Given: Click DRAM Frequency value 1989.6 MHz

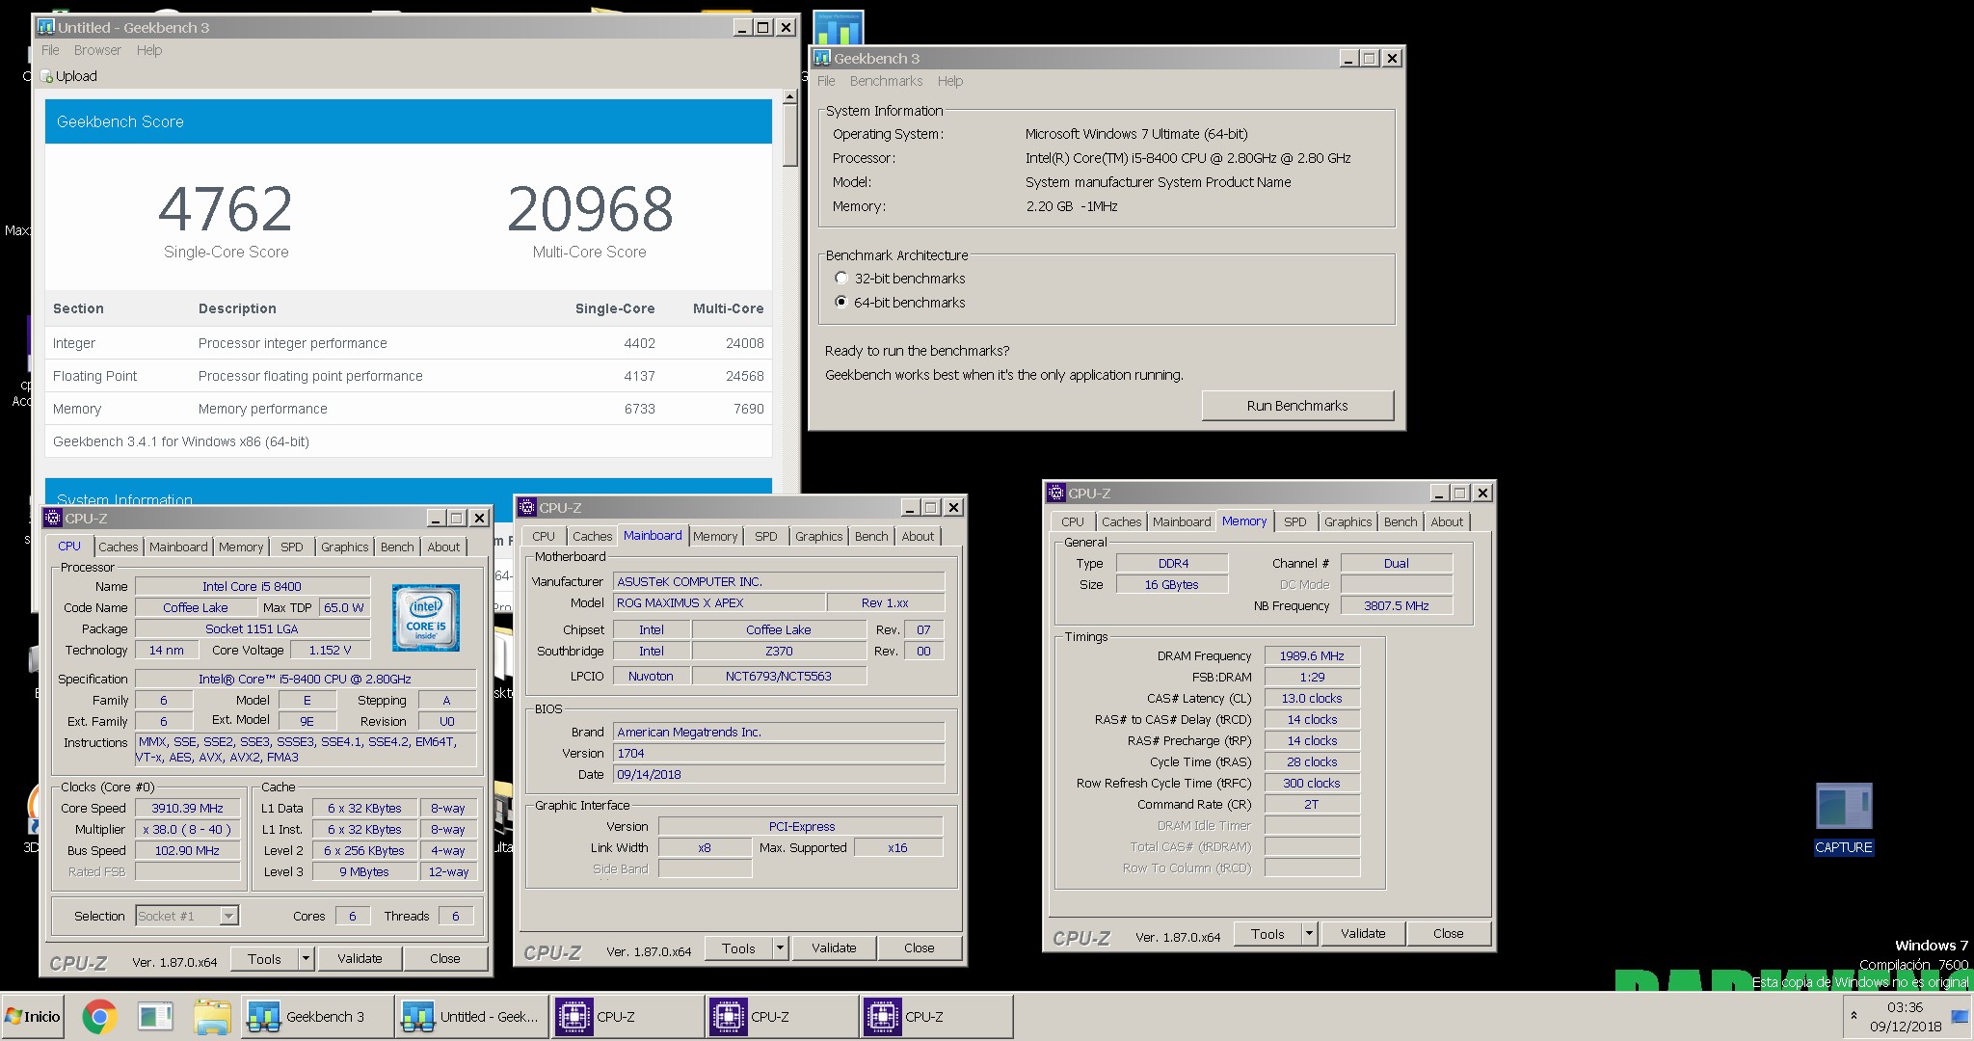Looking at the screenshot, I should (x=1311, y=655).
